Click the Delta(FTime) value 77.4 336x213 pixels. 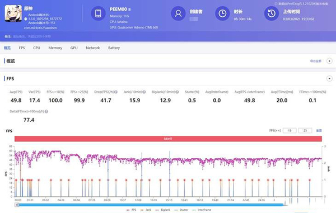[29, 120]
